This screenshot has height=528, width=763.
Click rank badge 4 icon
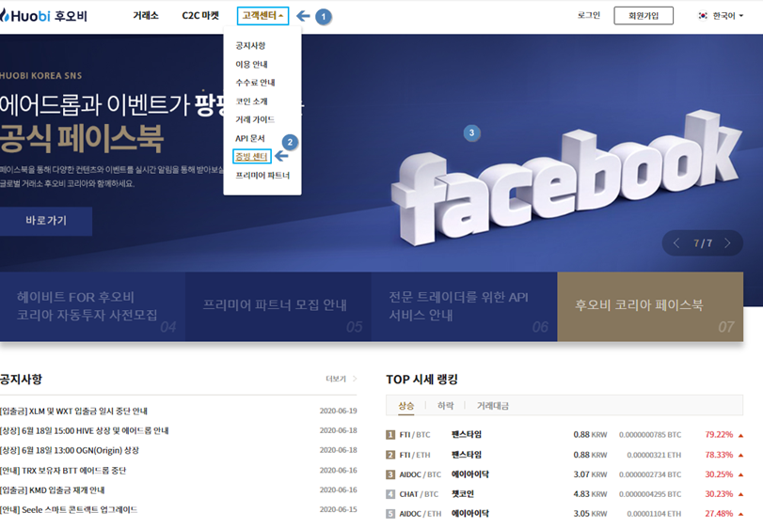pos(390,494)
